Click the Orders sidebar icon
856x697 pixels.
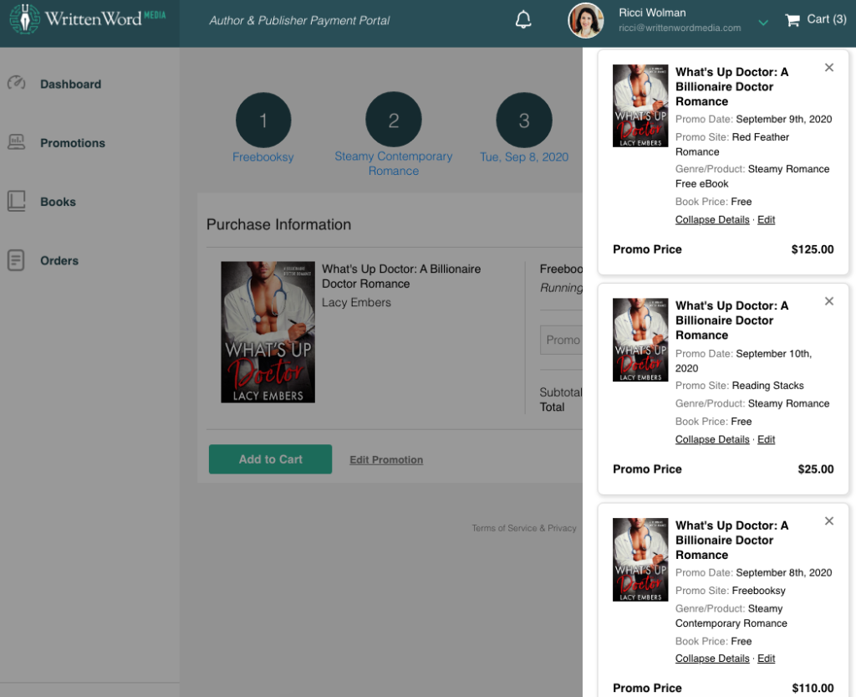[17, 260]
